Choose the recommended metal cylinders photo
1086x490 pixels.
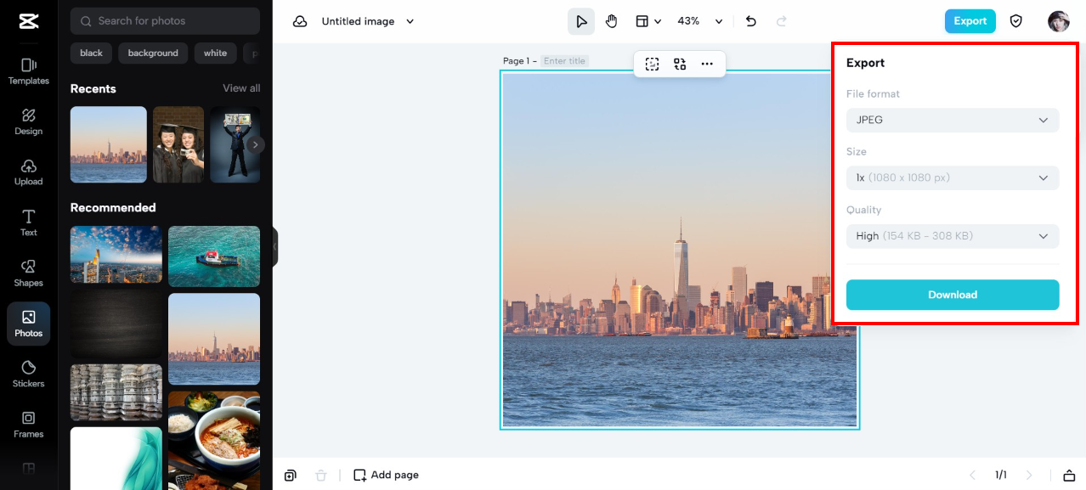[x=116, y=392]
